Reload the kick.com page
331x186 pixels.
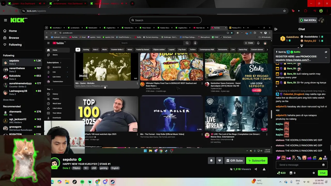(16, 11)
